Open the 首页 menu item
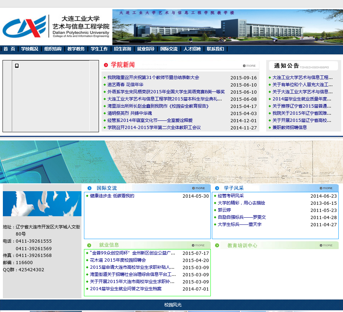This screenshot has width=343, height=312. 9,49
